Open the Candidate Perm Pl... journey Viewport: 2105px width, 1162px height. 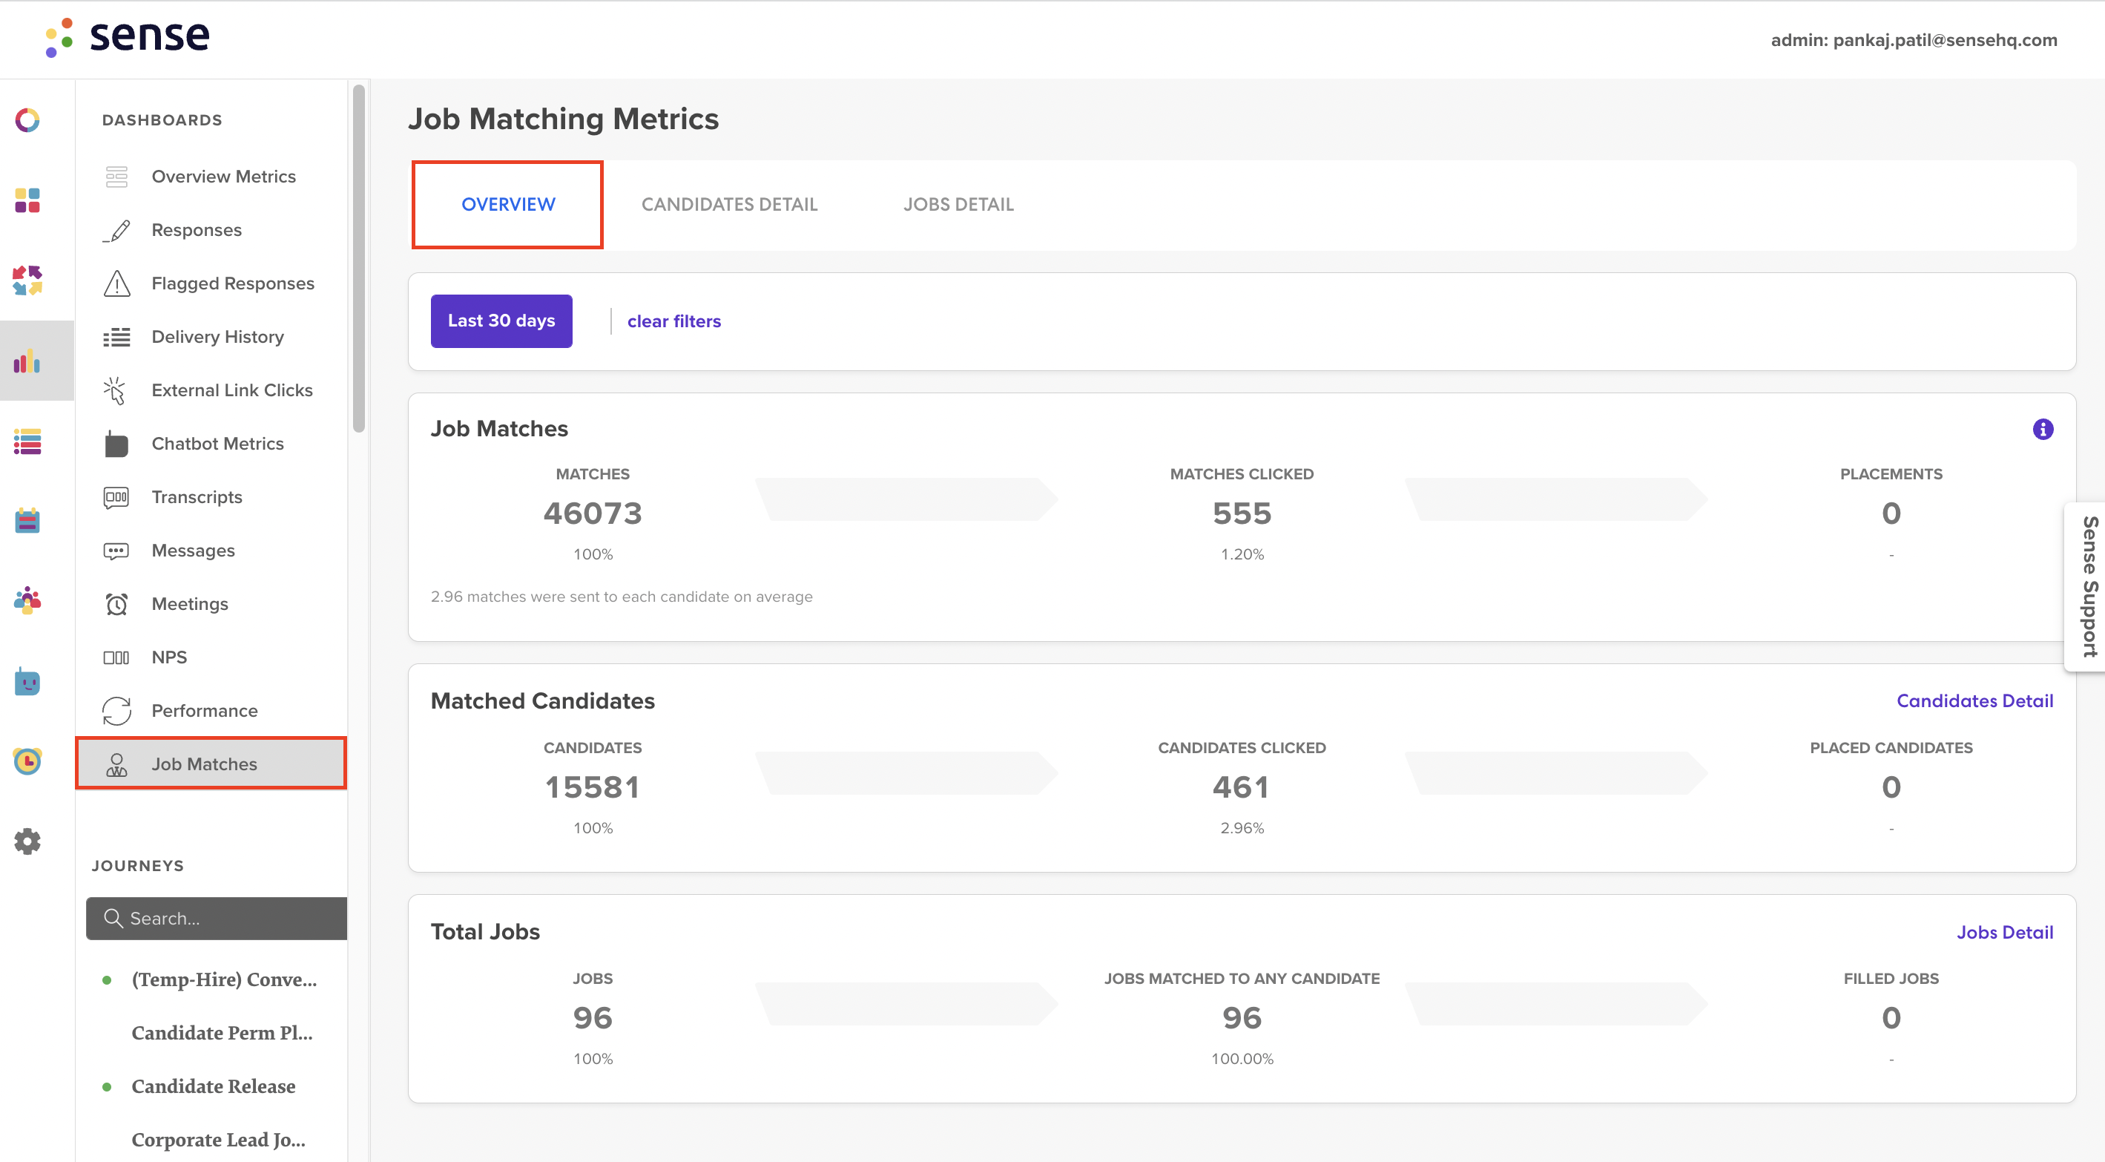(x=222, y=1033)
